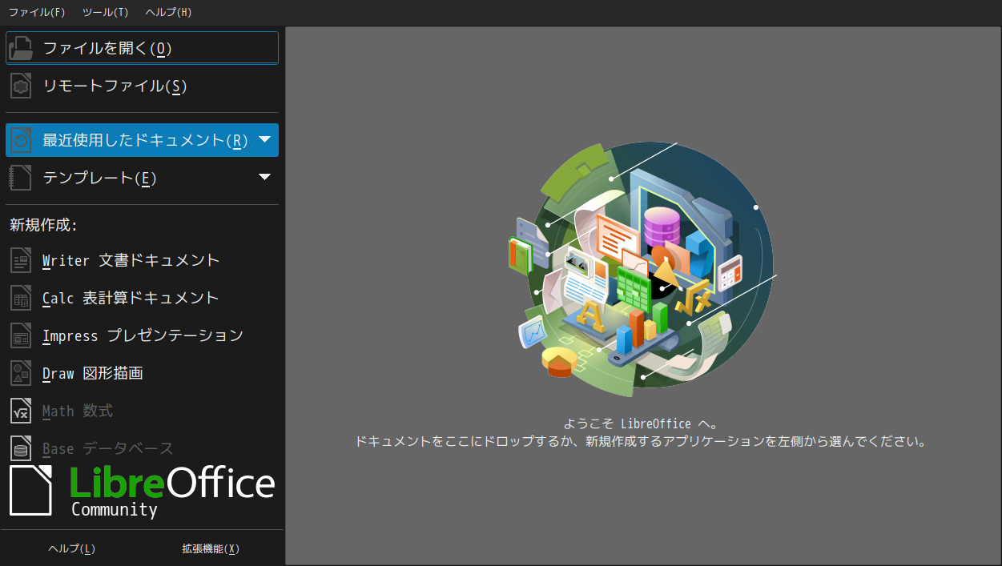
Task: Expand the テンプレート dropdown arrow
Action: coord(265,177)
